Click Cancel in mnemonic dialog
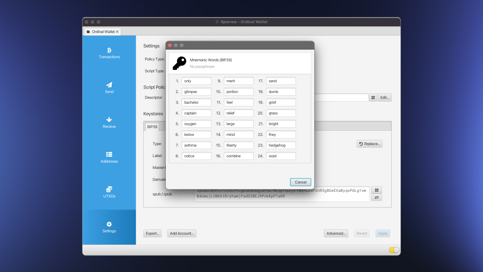The height and width of the screenshot is (272, 483). point(301,182)
